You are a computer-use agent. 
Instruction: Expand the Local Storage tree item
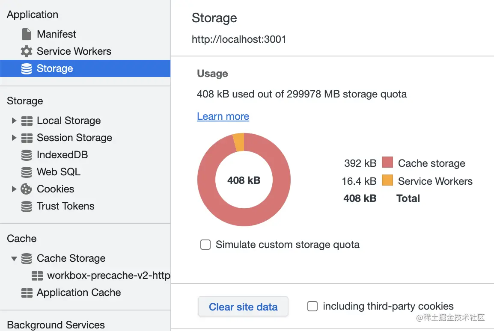pos(14,121)
